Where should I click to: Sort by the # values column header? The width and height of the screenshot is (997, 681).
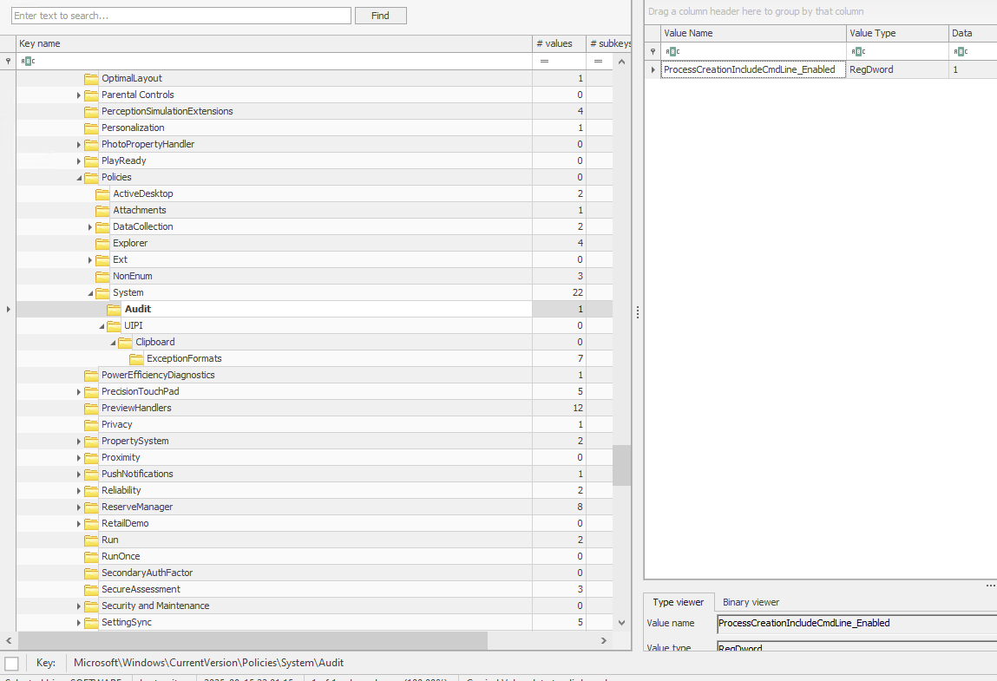[558, 43]
